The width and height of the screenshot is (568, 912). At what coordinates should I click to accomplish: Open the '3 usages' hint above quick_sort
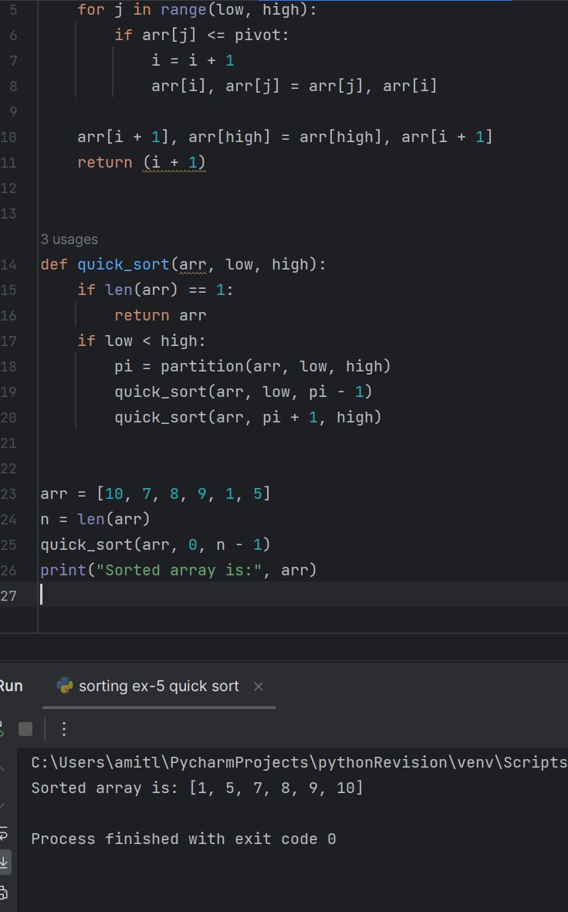tap(69, 239)
